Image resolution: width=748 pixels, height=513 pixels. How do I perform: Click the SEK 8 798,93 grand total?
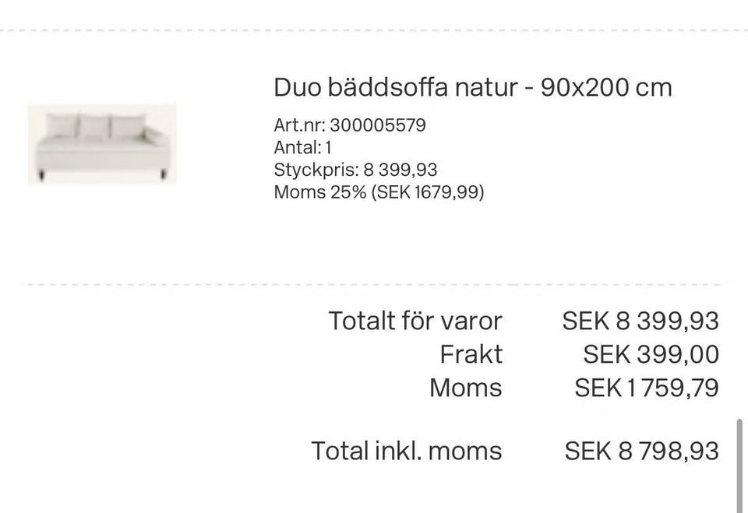point(641,451)
